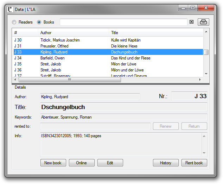Click the New book button
Screen dimensions: 223x184
tap(53, 163)
